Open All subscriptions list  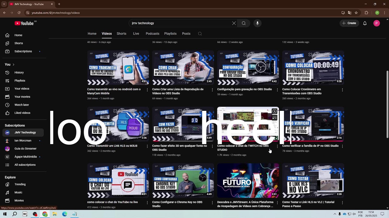[23, 165]
